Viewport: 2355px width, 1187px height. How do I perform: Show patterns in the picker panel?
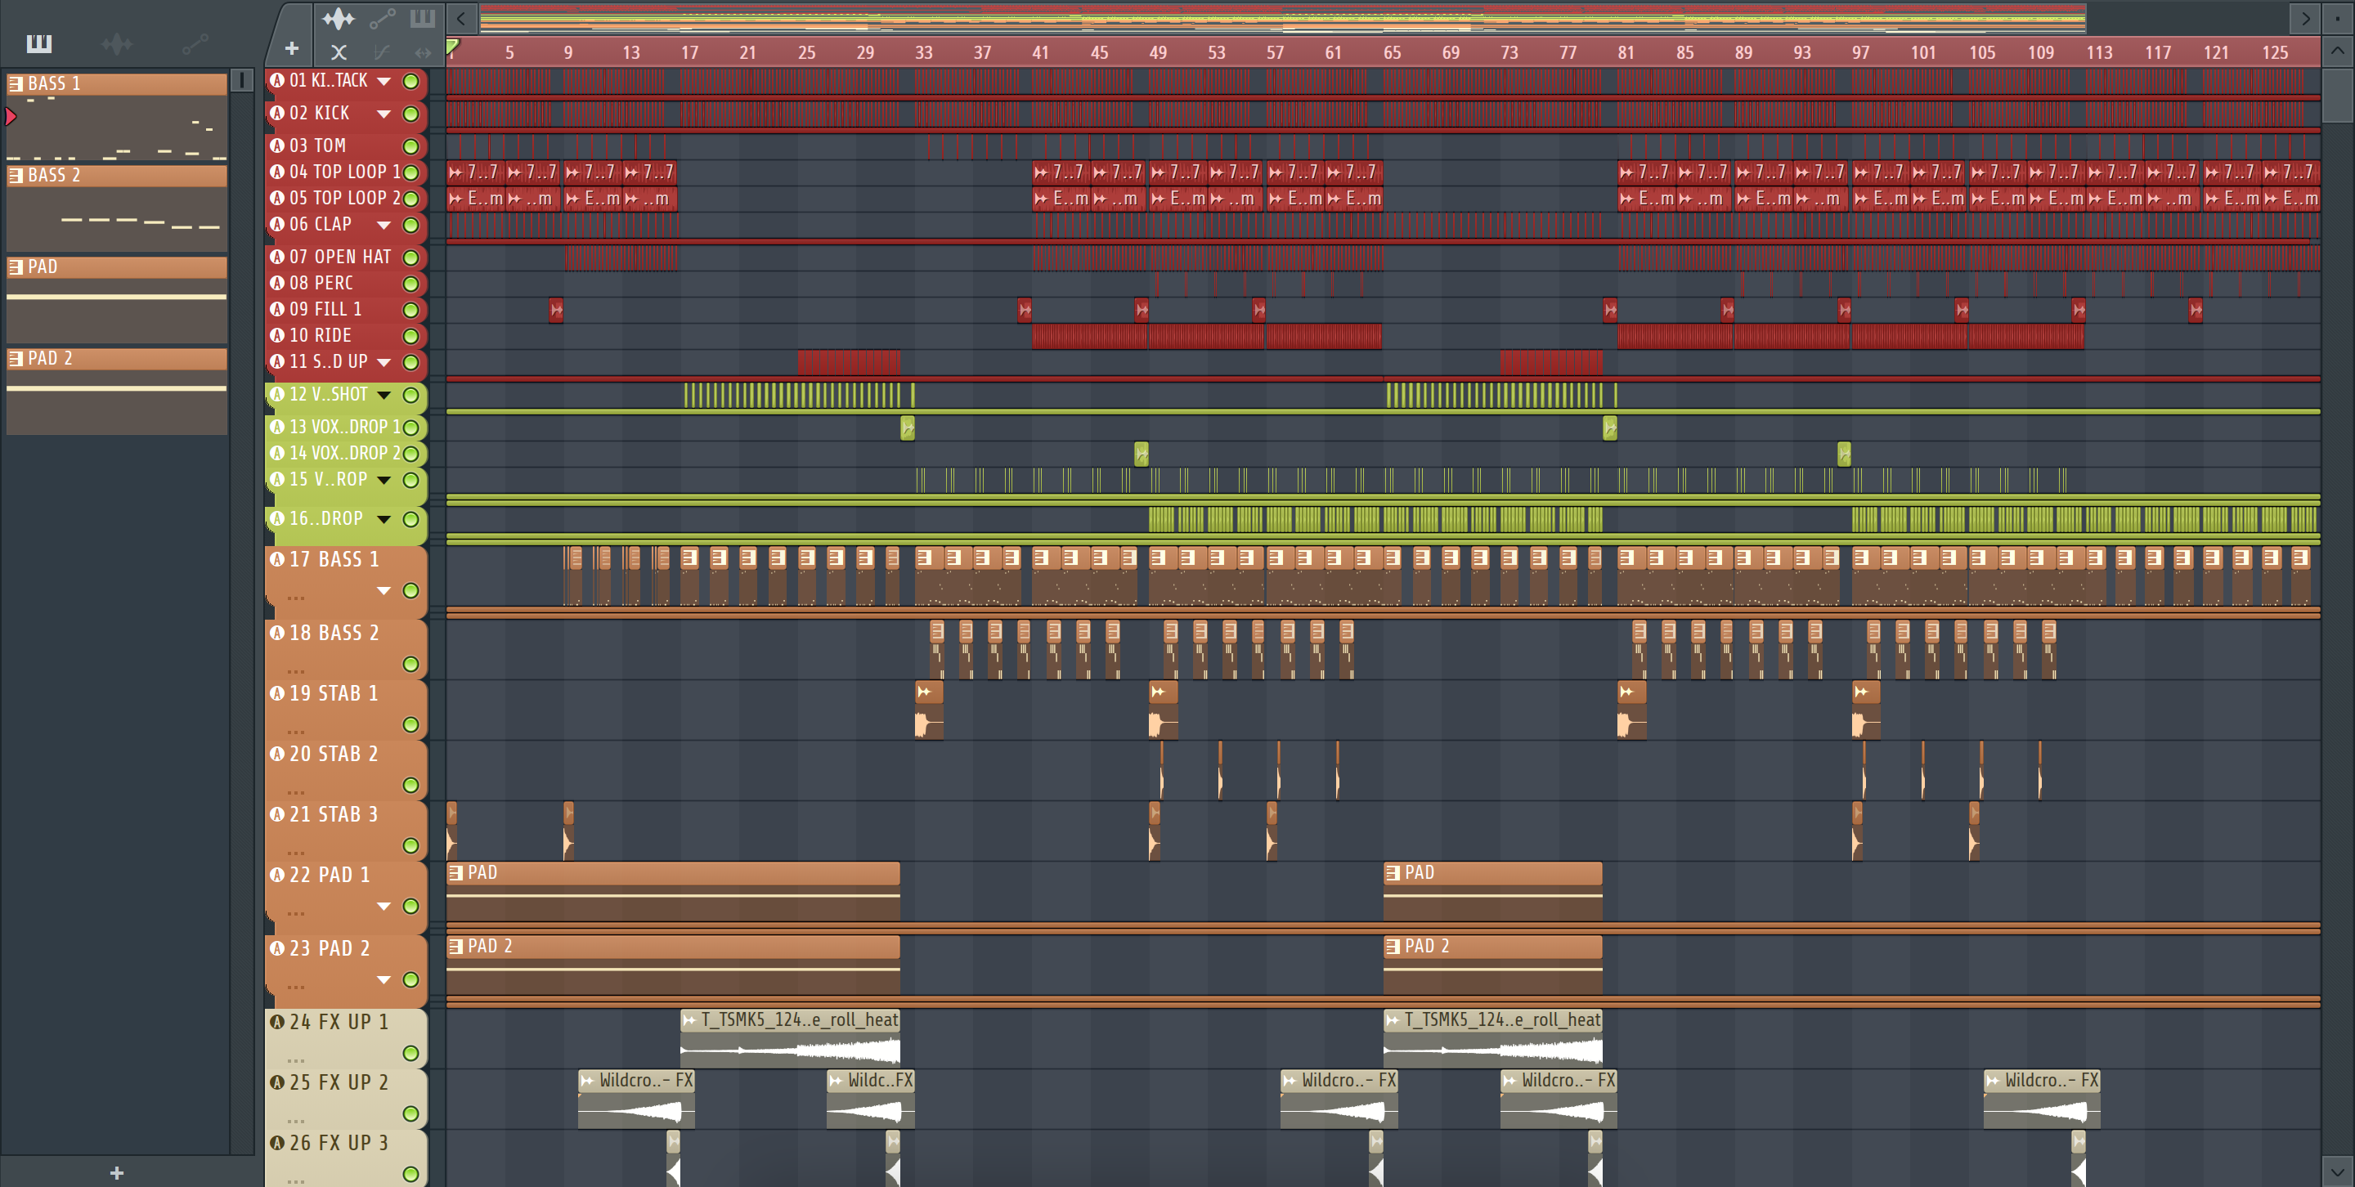38,44
